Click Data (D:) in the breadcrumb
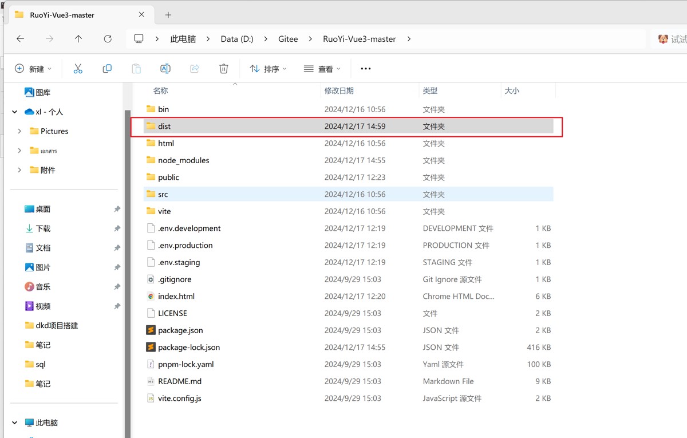687x438 pixels. tap(237, 39)
